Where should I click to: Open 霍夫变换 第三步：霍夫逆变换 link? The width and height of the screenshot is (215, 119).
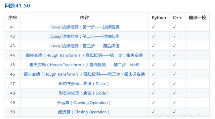84,74
